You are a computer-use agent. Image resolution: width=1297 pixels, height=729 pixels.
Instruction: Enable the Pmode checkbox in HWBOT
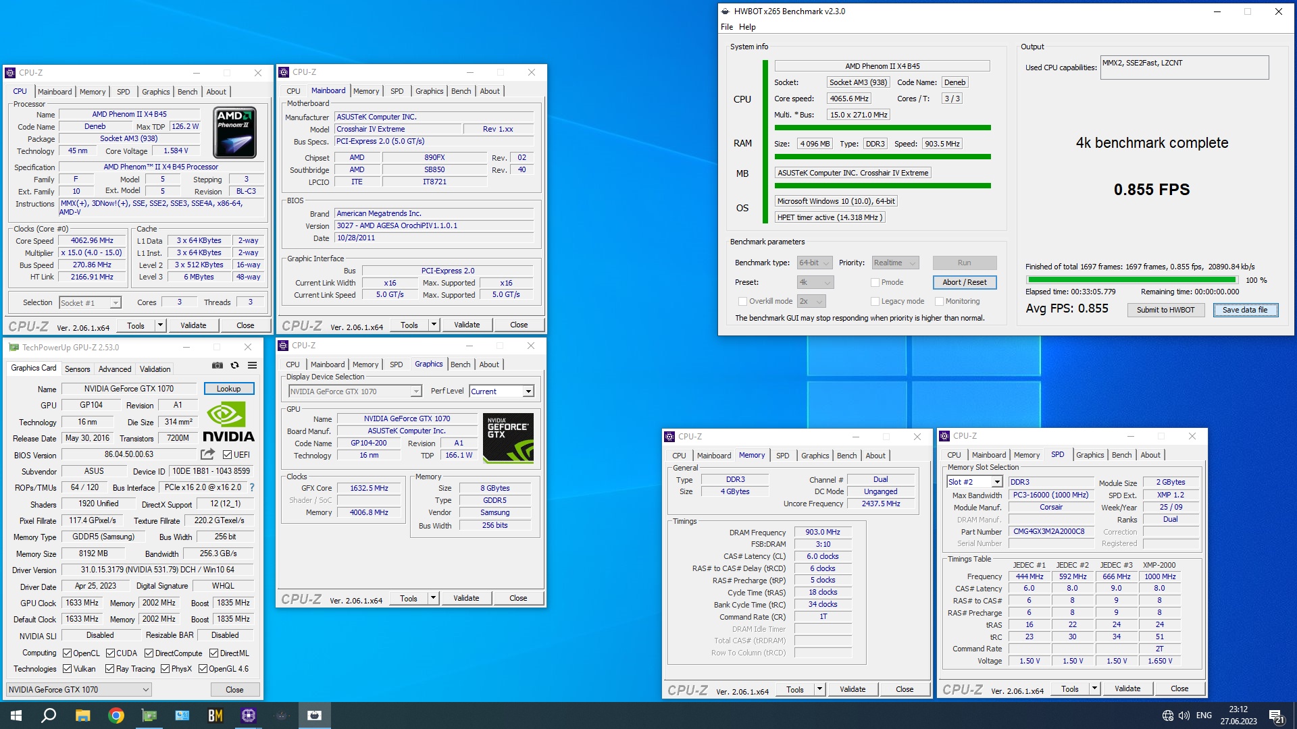point(875,282)
